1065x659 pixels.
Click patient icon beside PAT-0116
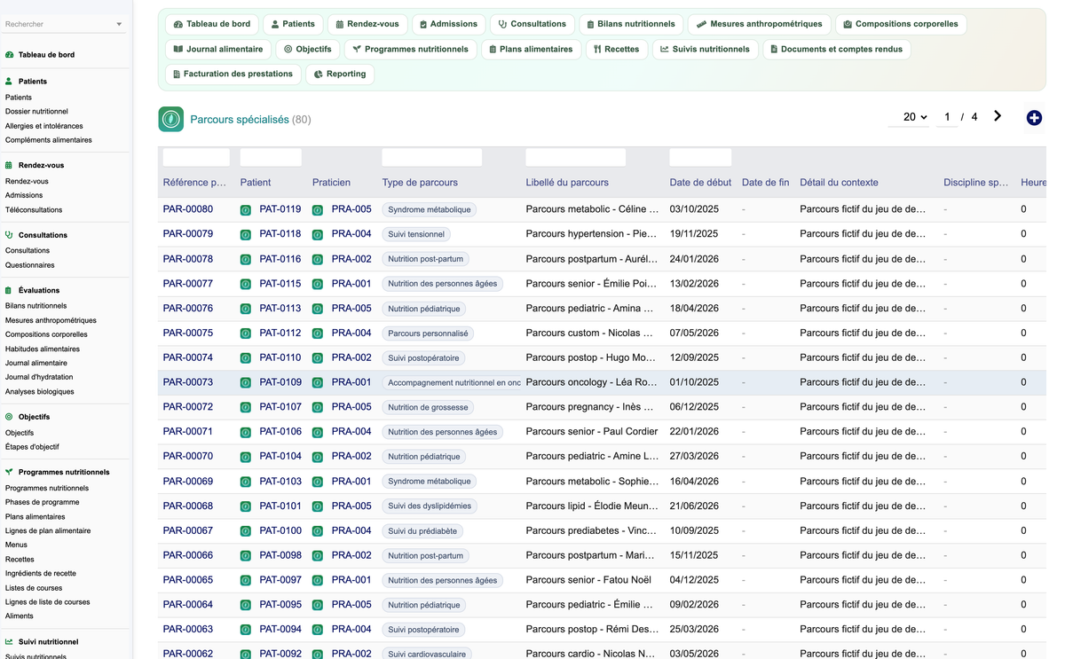(246, 260)
